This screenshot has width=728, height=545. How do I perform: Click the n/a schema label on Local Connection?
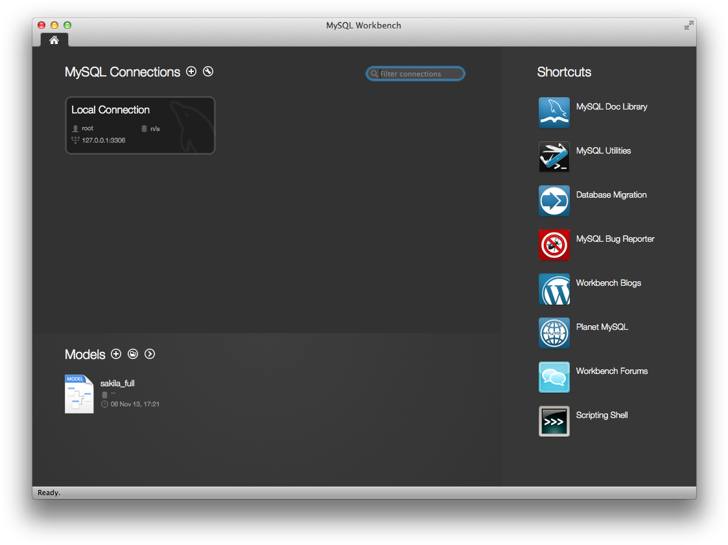pyautogui.click(x=155, y=128)
